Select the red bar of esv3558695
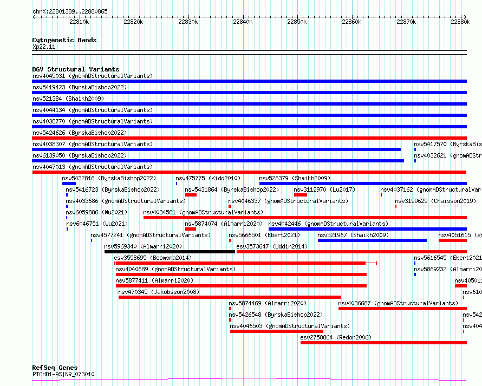The width and height of the screenshot is (482, 386). point(240,263)
